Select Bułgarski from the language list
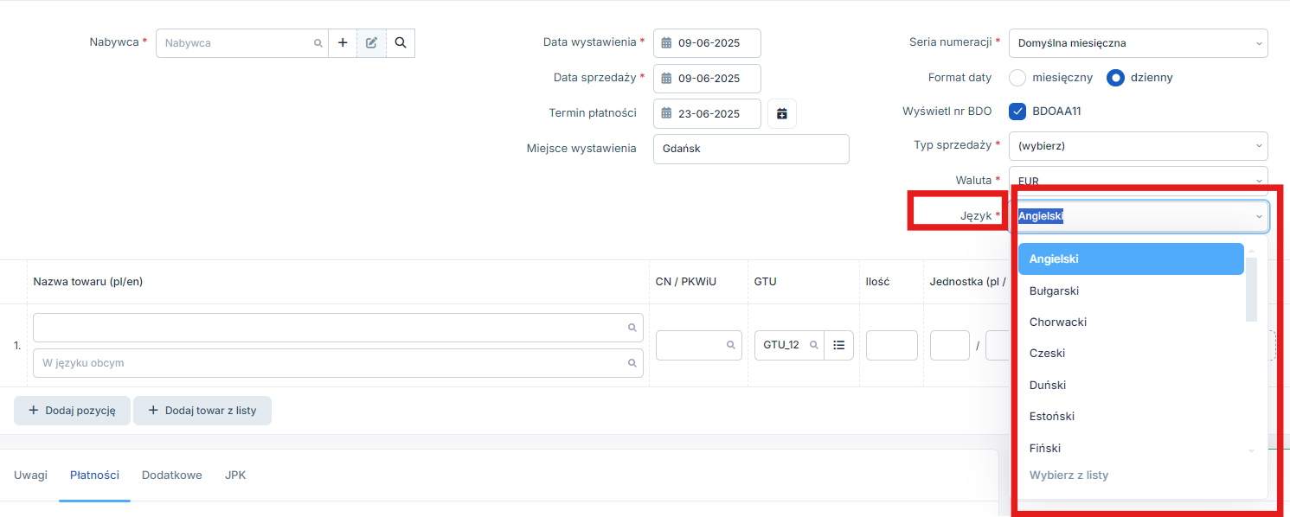 (1131, 290)
